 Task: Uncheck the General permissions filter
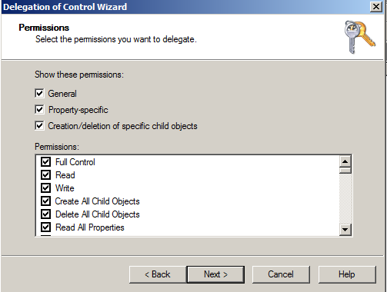(x=39, y=94)
